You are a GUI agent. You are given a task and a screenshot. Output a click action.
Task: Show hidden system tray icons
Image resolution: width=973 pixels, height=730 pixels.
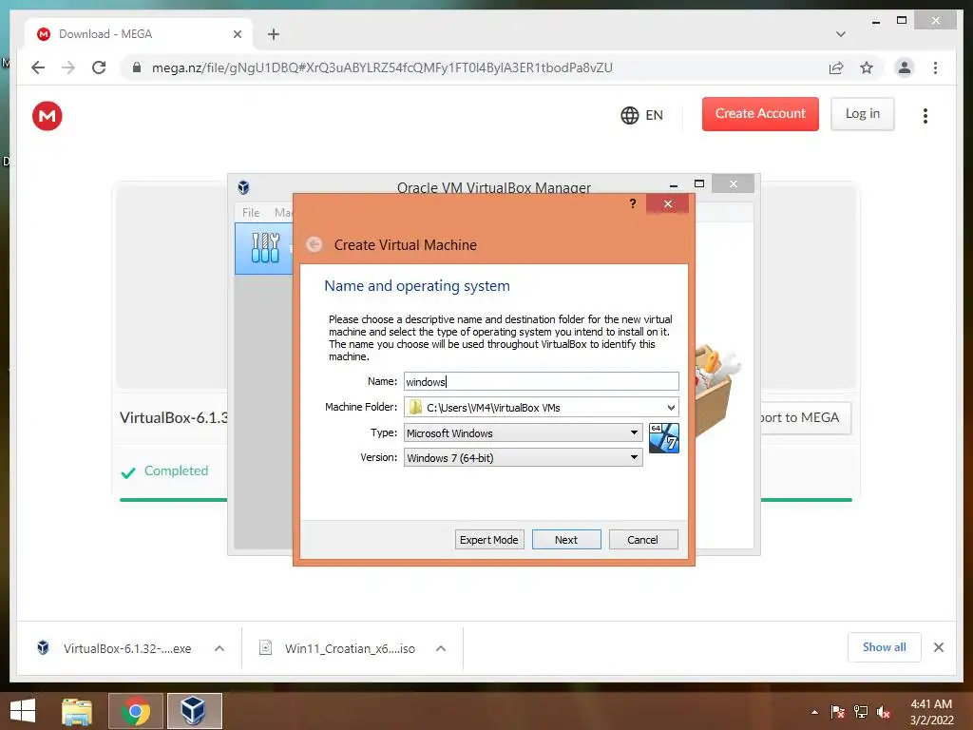point(814,712)
